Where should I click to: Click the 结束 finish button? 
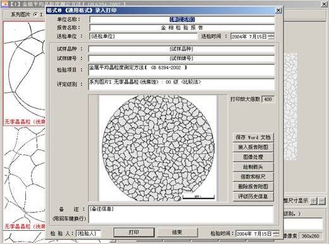pos(177,232)
